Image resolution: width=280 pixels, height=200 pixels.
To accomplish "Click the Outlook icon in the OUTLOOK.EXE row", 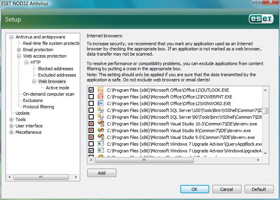I will (x=101, y=90).
